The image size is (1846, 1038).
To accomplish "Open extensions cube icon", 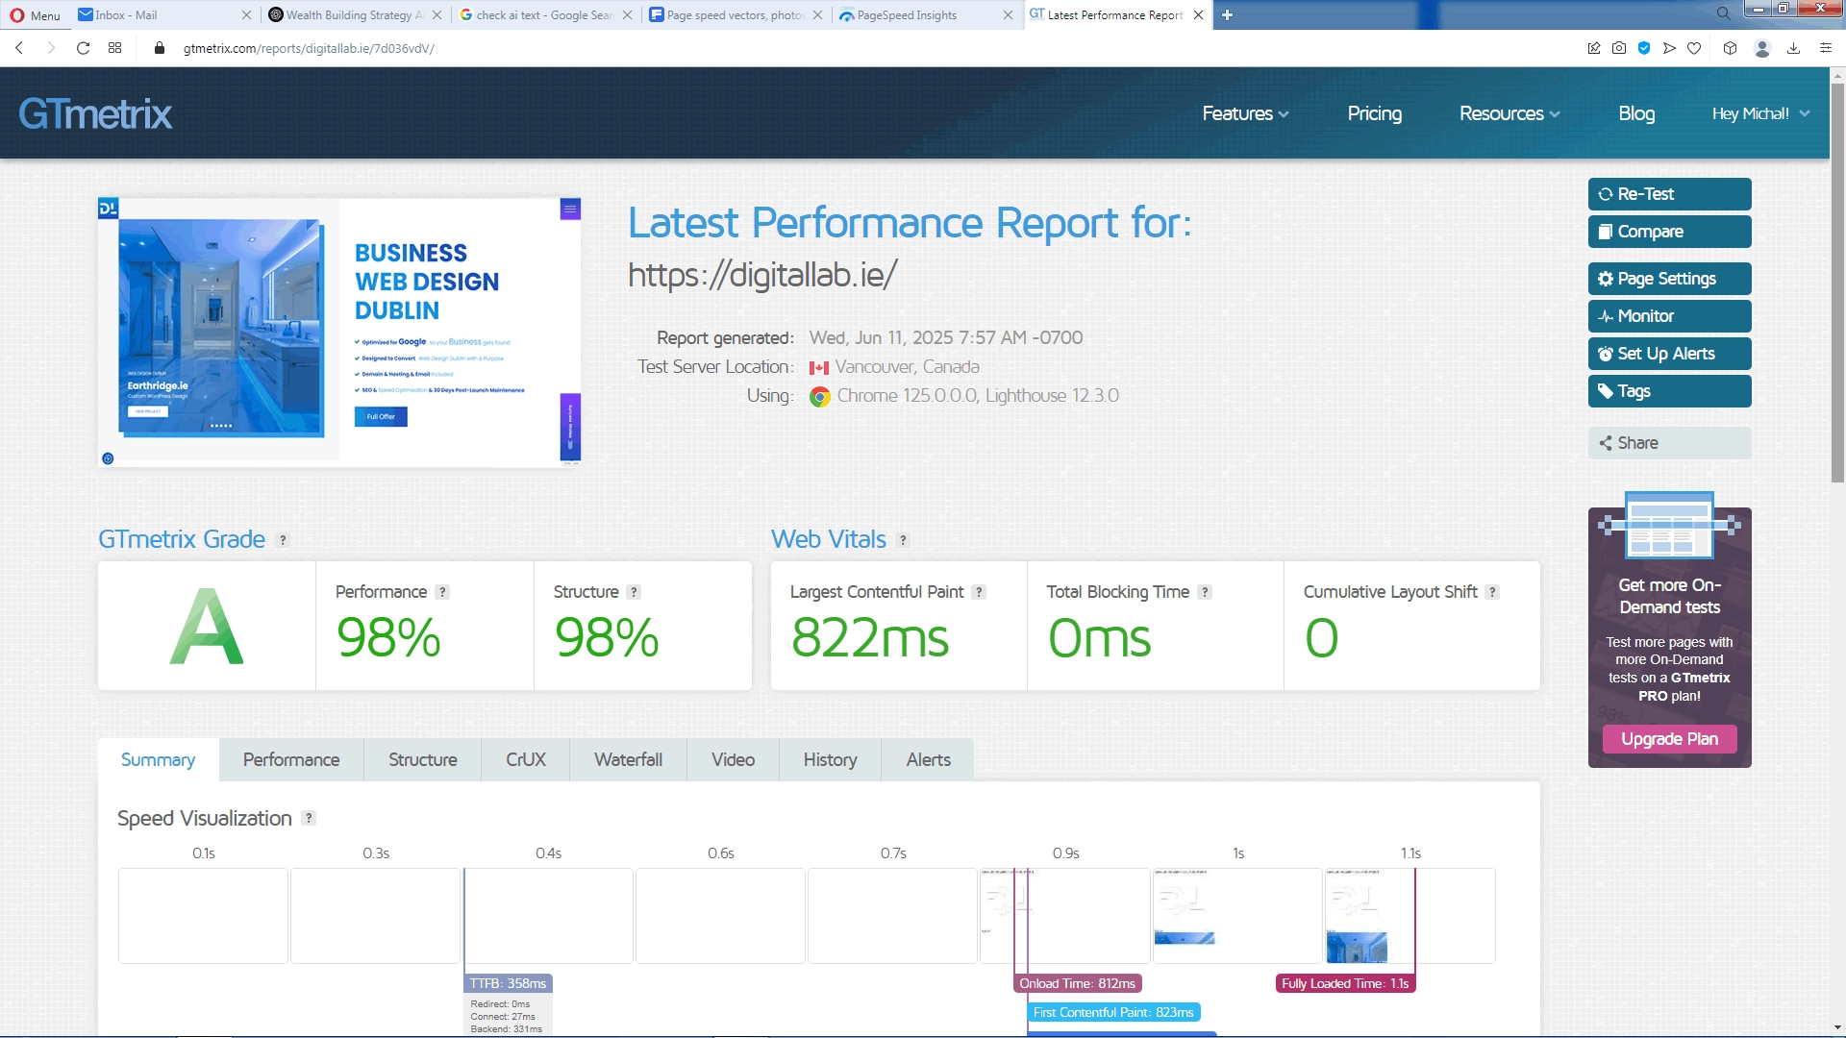I will pos(1730,48).
